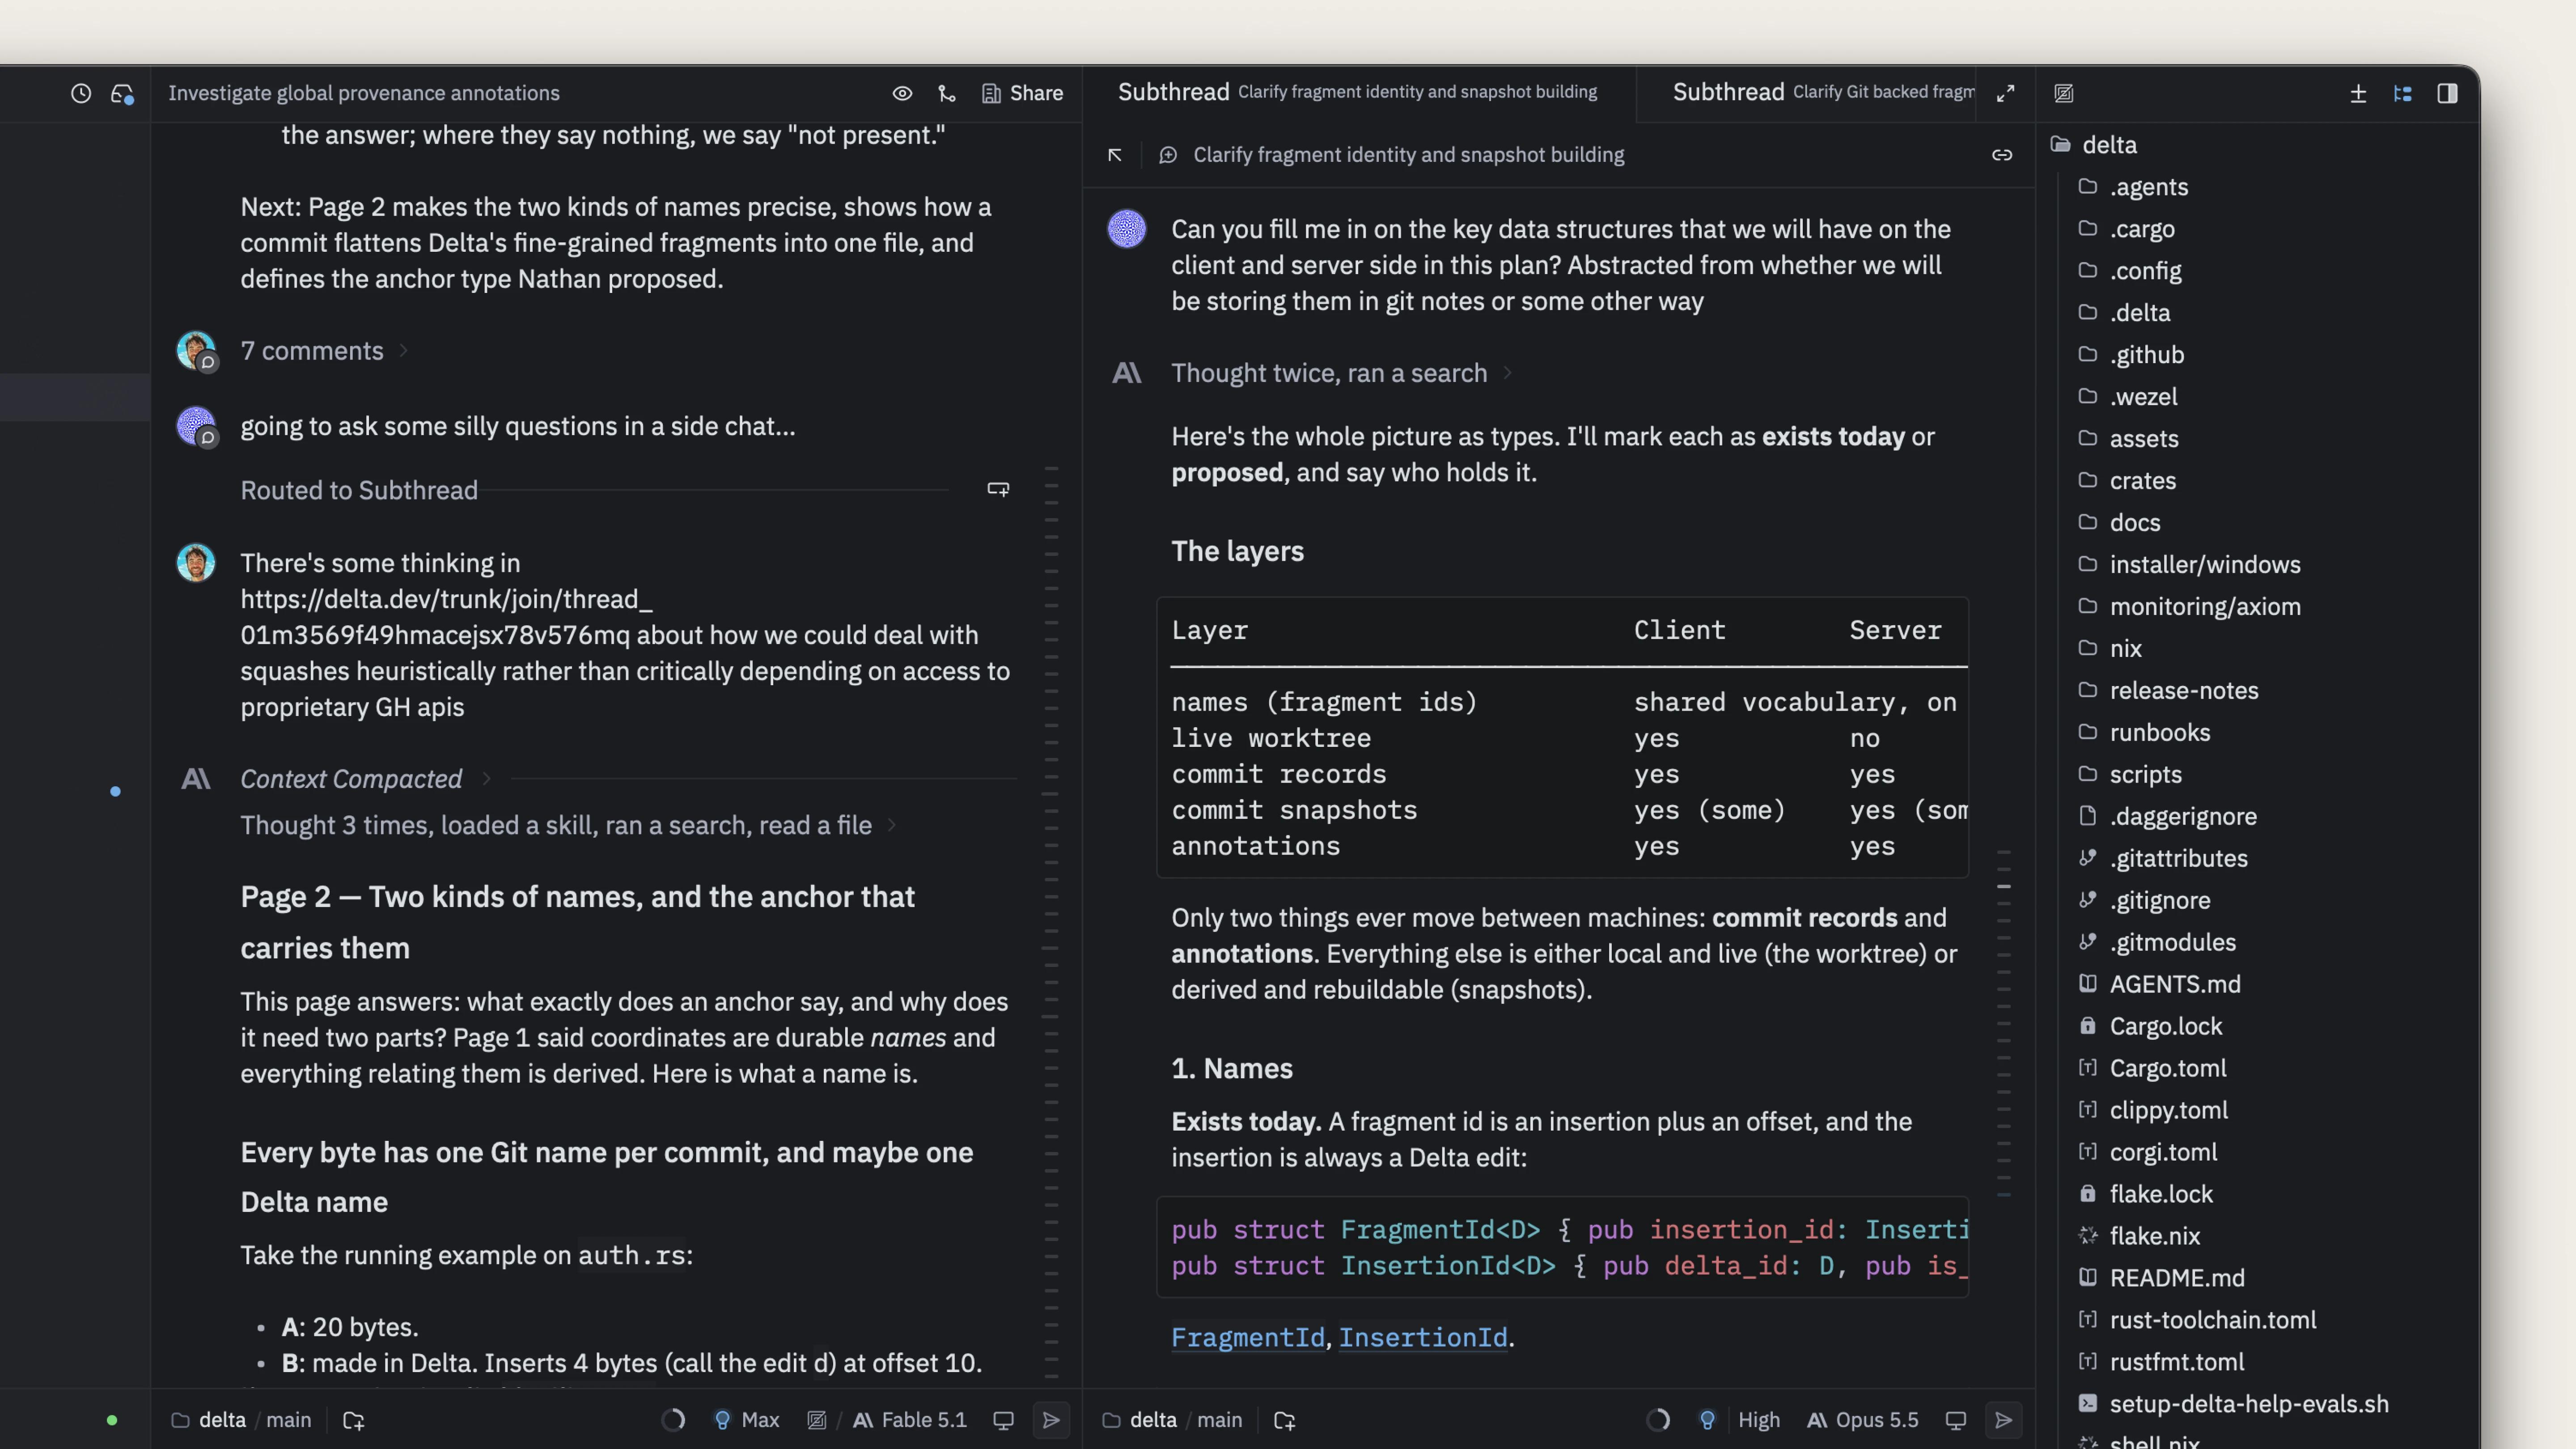Click the agent chat bubble icon beside history
The height and width of the screenshot is (1449, 2576).
[122, 94]
